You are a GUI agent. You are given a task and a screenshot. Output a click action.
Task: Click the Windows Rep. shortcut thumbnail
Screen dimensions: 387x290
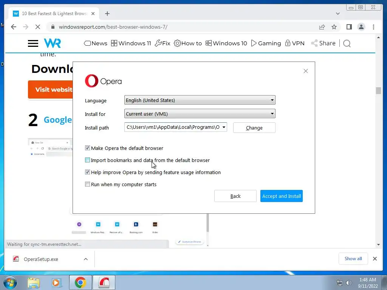(98, 227)
